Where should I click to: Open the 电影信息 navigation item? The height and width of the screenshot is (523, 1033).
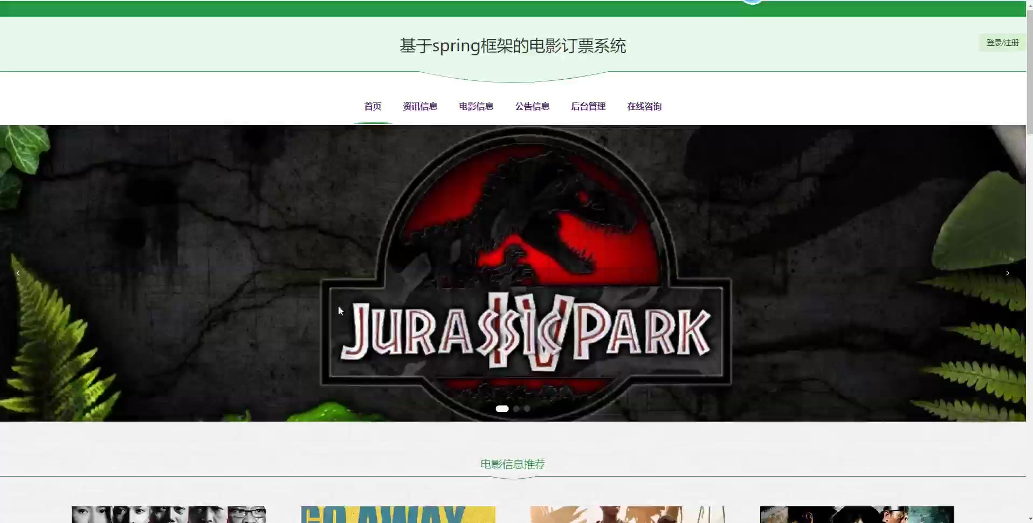[x=476, y=106]
